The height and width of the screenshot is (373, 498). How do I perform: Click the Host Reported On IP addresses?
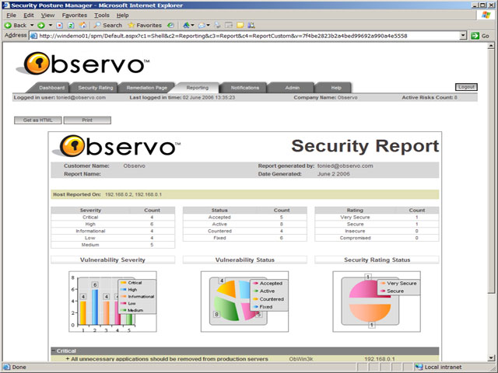tap(133, 194)
